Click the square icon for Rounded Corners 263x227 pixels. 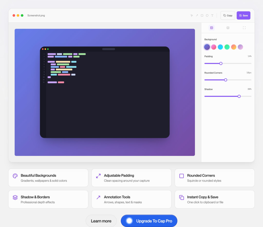[x=182, y=176]
